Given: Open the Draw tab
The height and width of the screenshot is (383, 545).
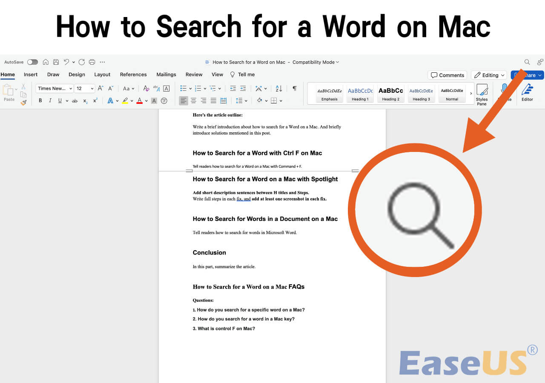Looking at the screenshot, I should pyautogui.click(x=53, y=74).
